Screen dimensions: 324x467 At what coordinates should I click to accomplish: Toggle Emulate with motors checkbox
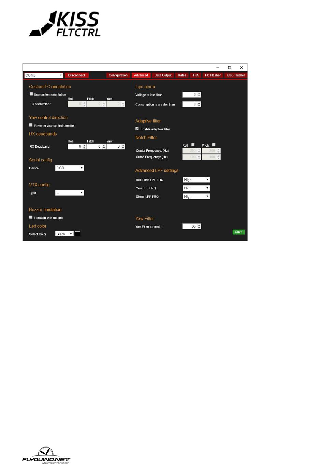coord(31,217)
